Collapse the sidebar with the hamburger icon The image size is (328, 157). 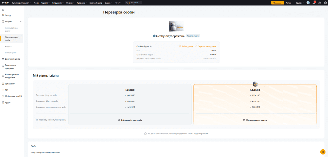pos(3,10)
